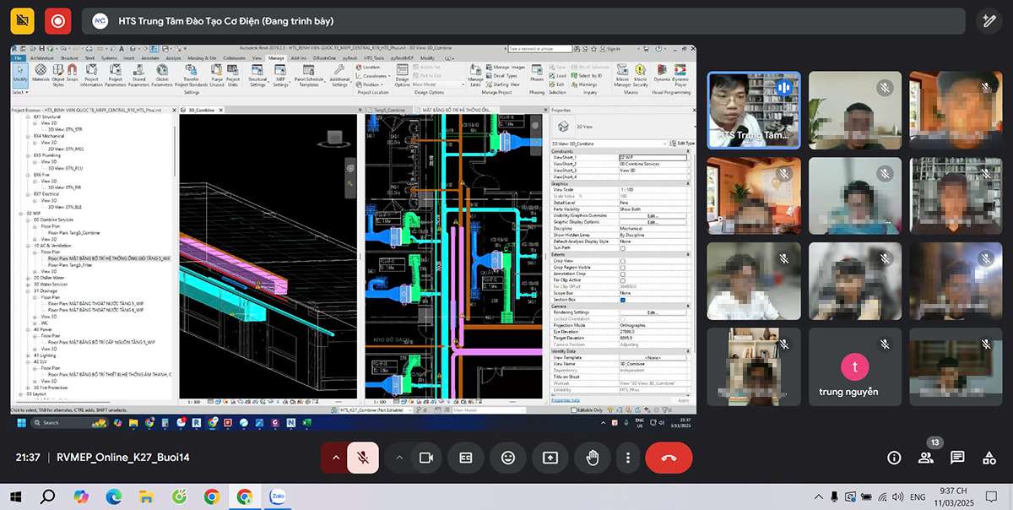Screen dimensions: 1013x510
Task: Open Macro Manager
Action: point(622,75)
